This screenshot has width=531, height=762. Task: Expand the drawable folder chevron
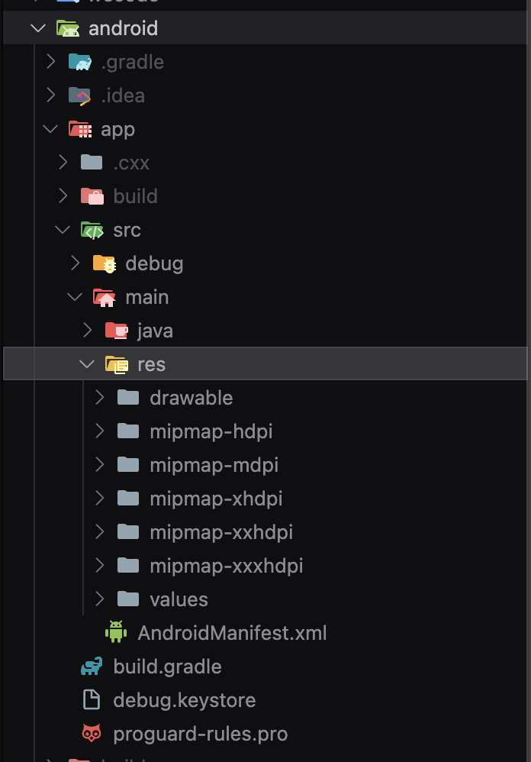click(x=99, y=398)
